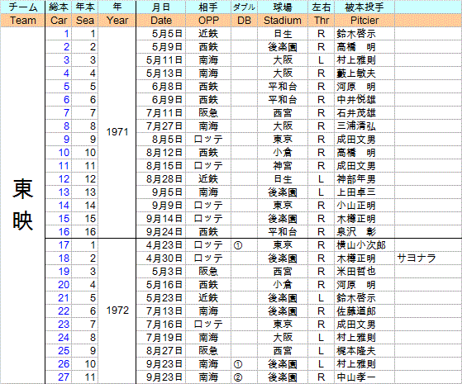Click pitcher name 神部年男
Screen dimensions: 462x384
(x=356, y=179)
